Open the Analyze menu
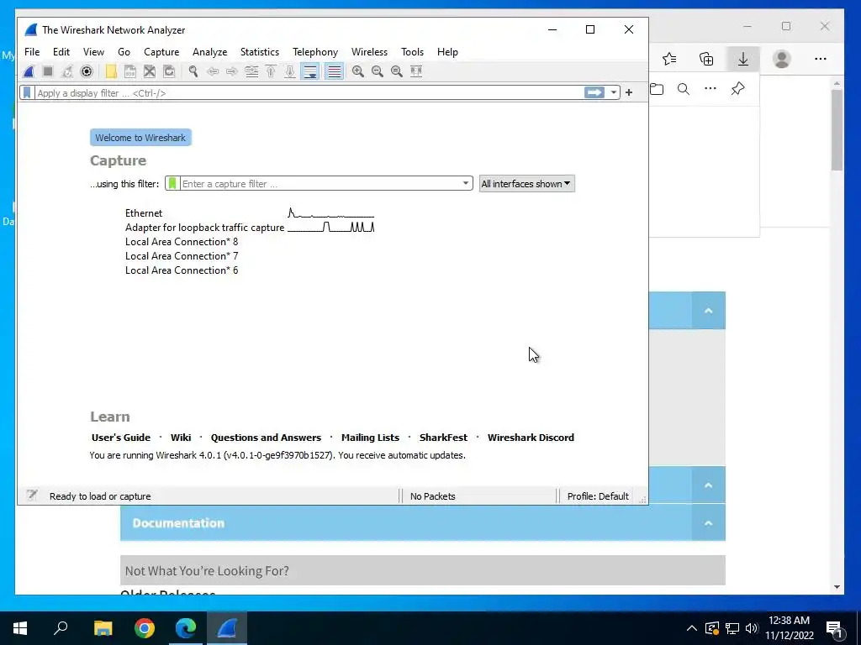Screen dimensions: 861x645 [x=209, y=51]
